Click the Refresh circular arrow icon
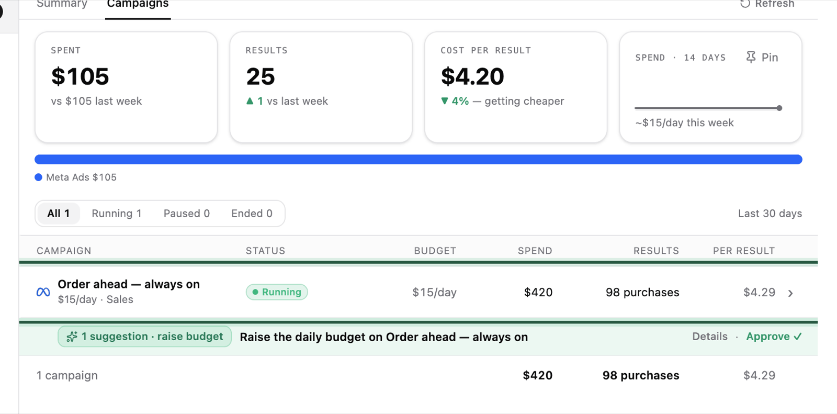This screenshot has width=837, height=414. point(745,4)
